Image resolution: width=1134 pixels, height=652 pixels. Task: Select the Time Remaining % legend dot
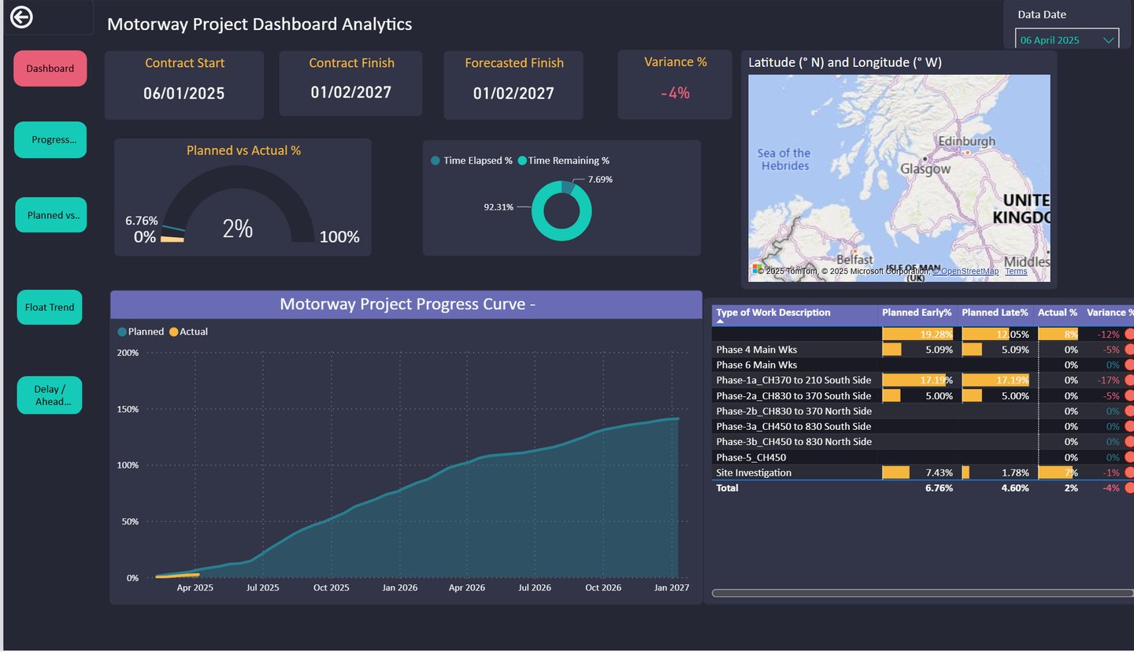click(522, 161)
